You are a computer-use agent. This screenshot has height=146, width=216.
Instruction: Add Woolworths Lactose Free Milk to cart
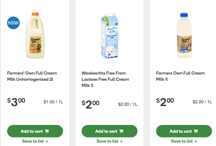109,131
